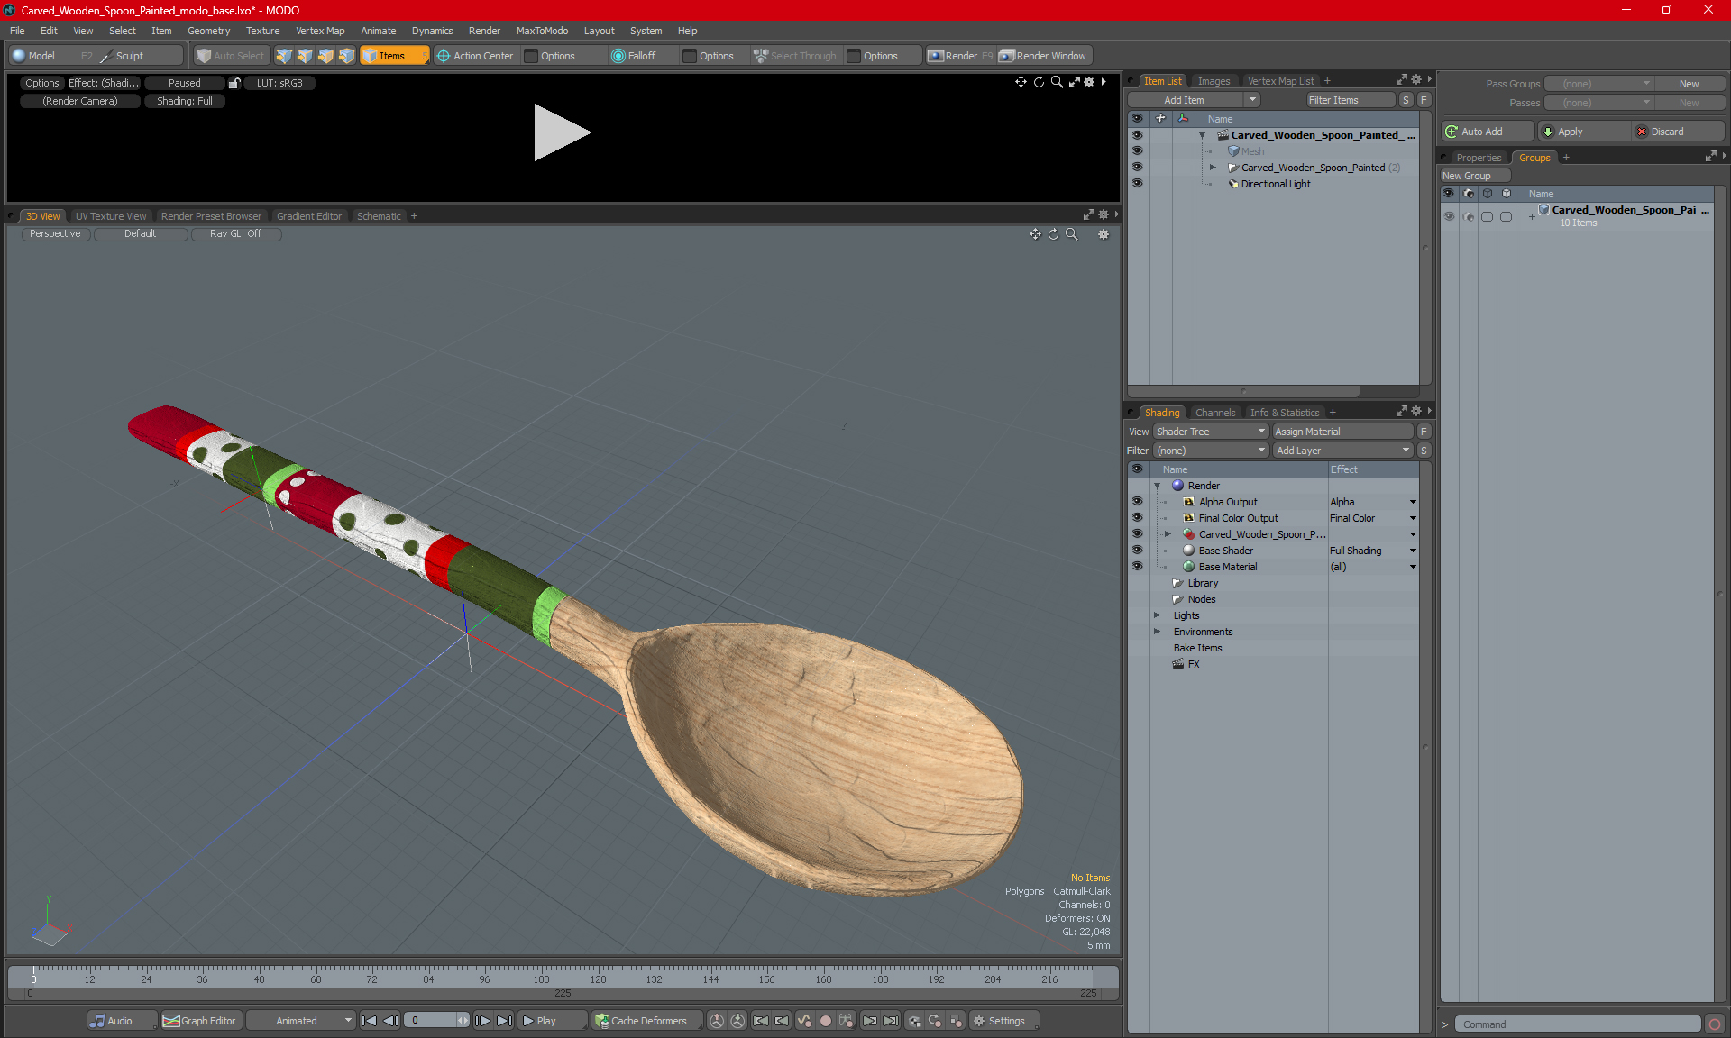Hide the Directional Light item
Viewport: 1731px width, 1038px height.
click(x=1137, y=183)
